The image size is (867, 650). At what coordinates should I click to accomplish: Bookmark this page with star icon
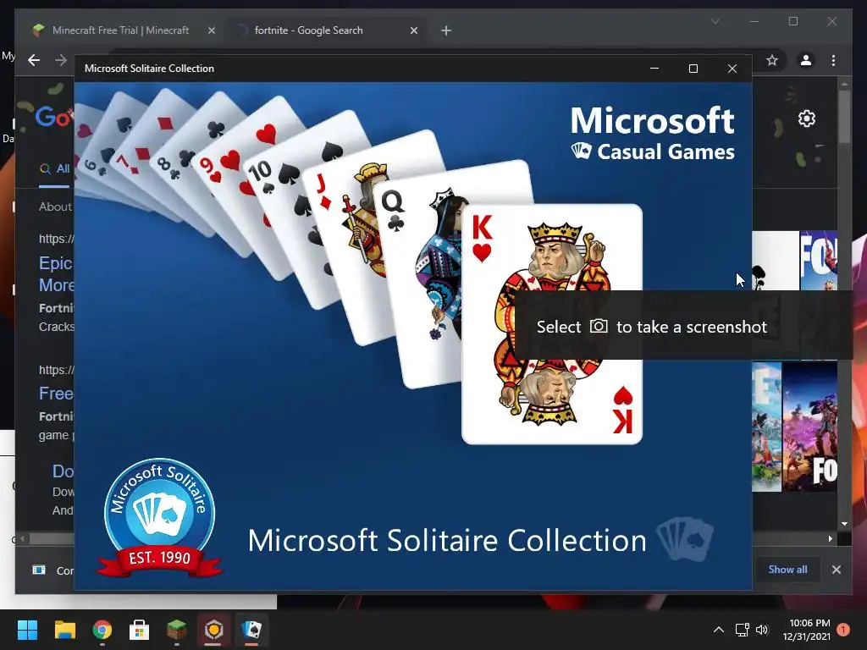click(x=772, y=60)
